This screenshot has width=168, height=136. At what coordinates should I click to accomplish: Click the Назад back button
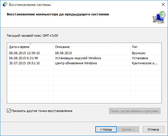coord(106,129)
